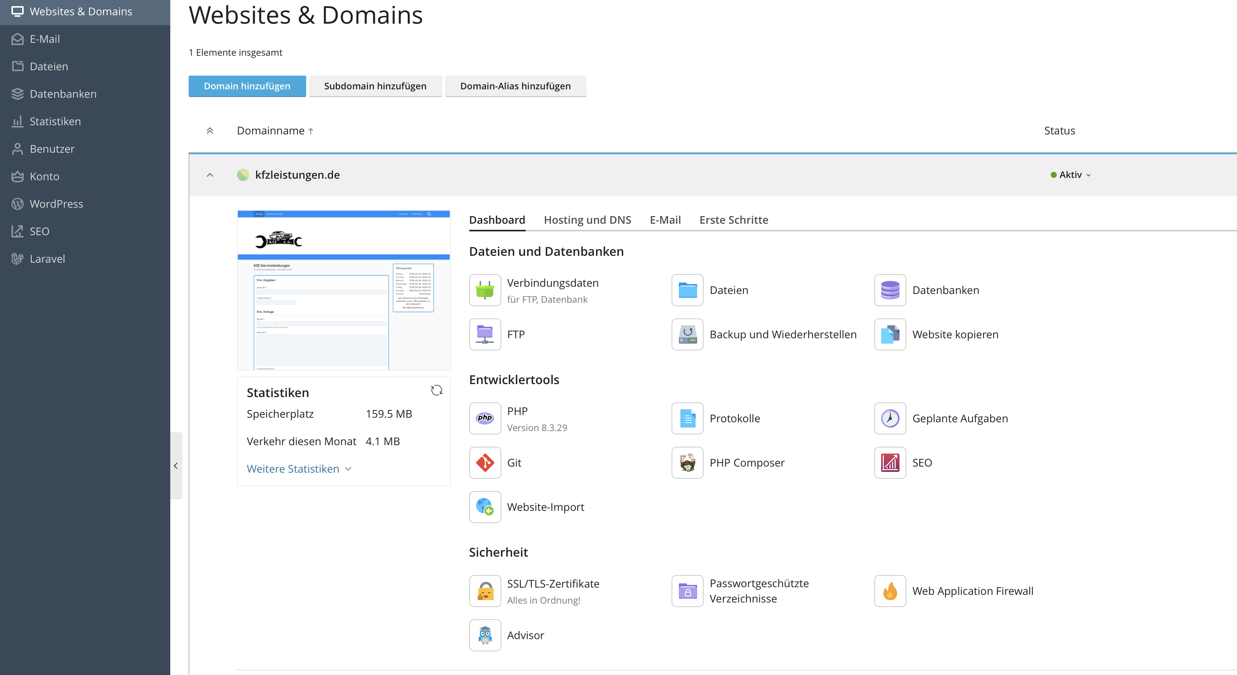
Task: Switch to the Erste Schritte tab
Action: pos(733,220)
